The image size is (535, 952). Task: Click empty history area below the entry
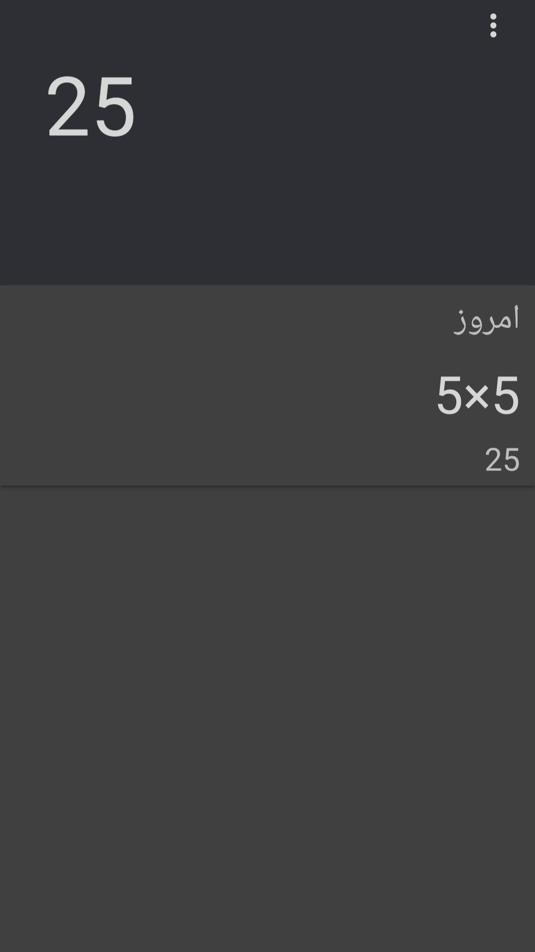pos(267,694)
